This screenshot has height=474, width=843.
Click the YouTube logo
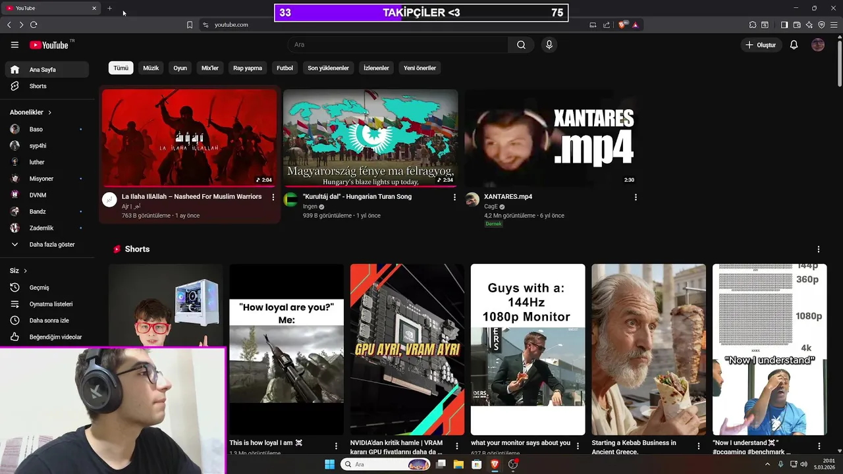pos(49,45)
